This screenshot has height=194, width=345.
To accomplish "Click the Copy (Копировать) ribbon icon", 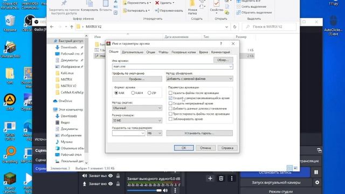I will click(x=89, y=6).
